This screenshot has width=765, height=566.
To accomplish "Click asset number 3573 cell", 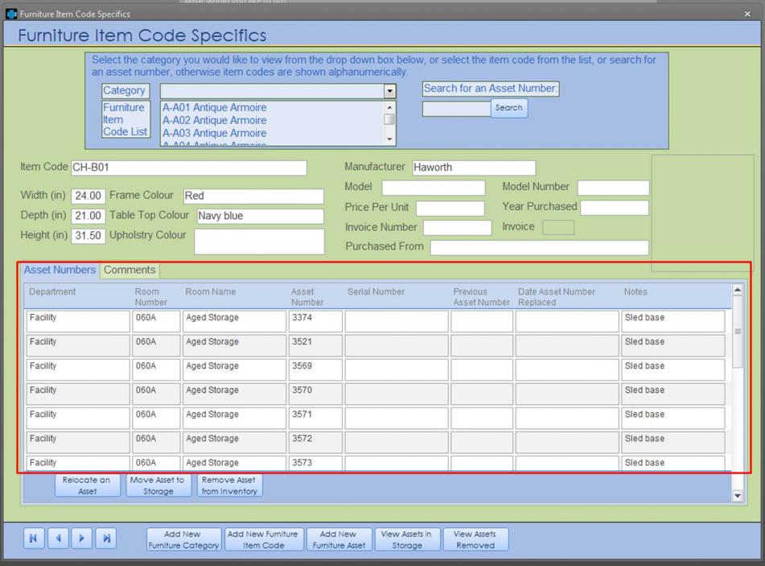I will click(x=315, y=464).
